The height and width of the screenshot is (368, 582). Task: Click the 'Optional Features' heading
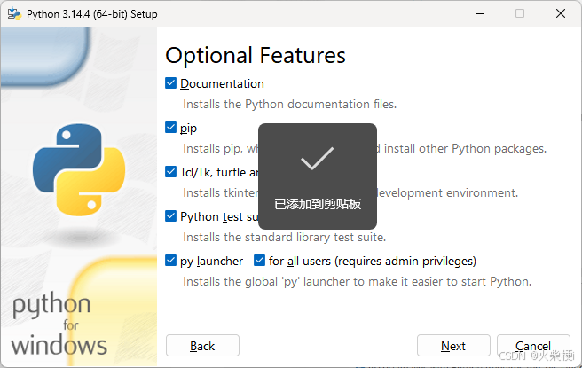pyautogui.click(x=256, y=56)
